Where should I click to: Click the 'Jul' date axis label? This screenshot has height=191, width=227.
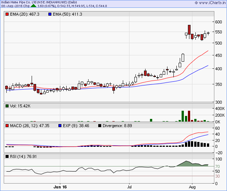point(129,187)
